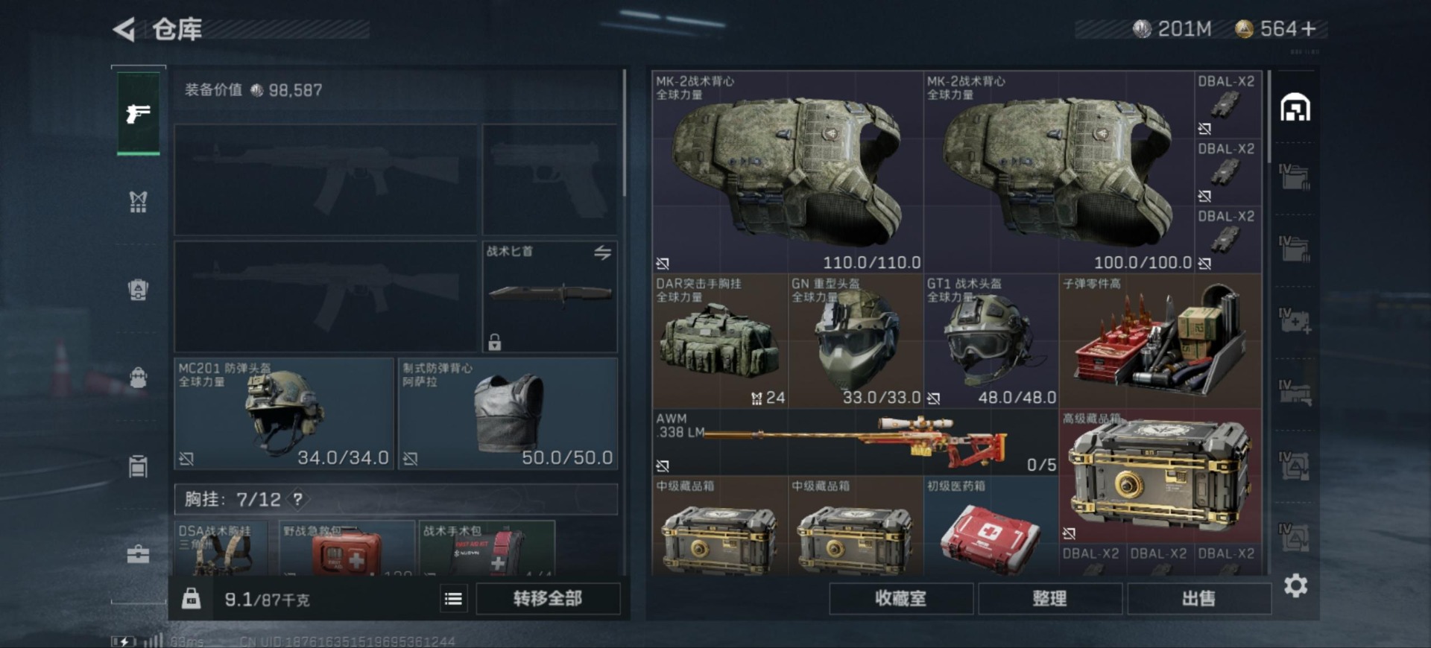
Task: Select the main stash home icon
Action: coord(1295,108)
